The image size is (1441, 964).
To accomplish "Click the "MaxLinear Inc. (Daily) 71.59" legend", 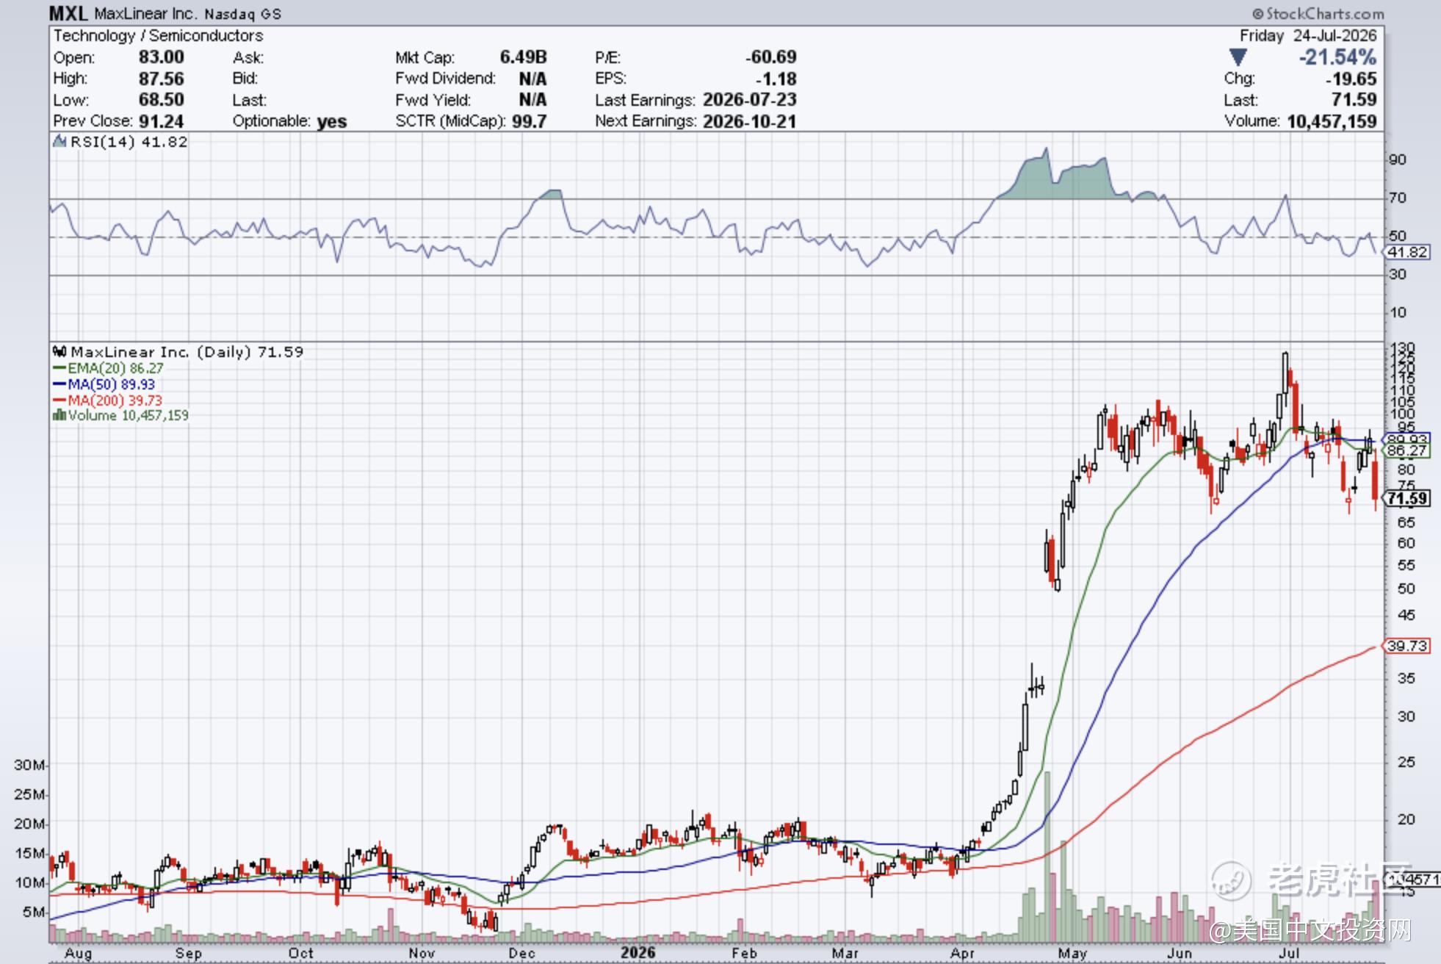I will click(187, 352).
